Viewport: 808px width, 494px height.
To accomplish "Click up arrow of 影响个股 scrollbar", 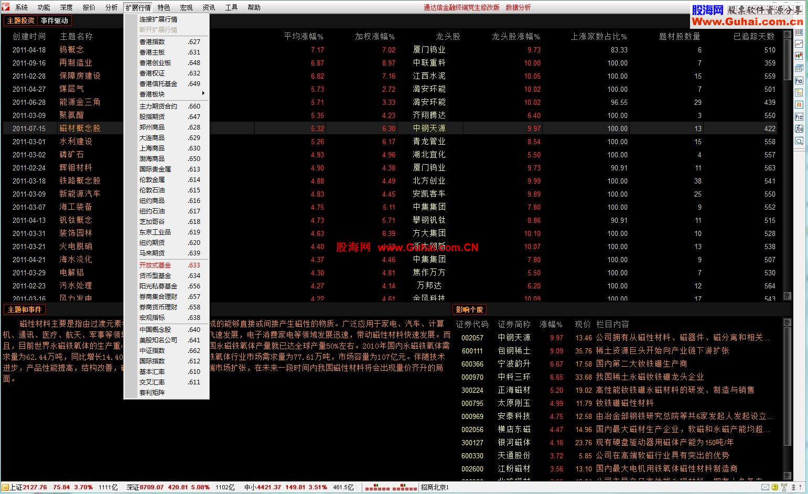I will tap(787, 323).
